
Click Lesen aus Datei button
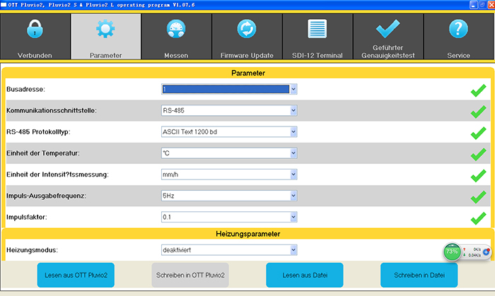point(305,275)
